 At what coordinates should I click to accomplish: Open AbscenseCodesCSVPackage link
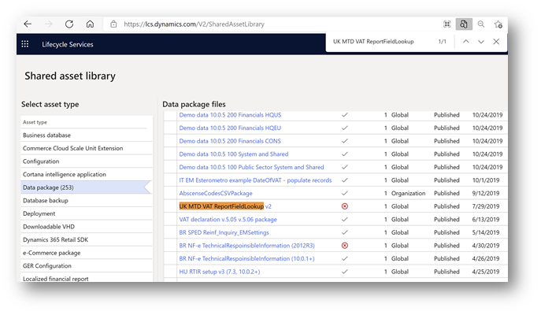[x=216, y=193]
